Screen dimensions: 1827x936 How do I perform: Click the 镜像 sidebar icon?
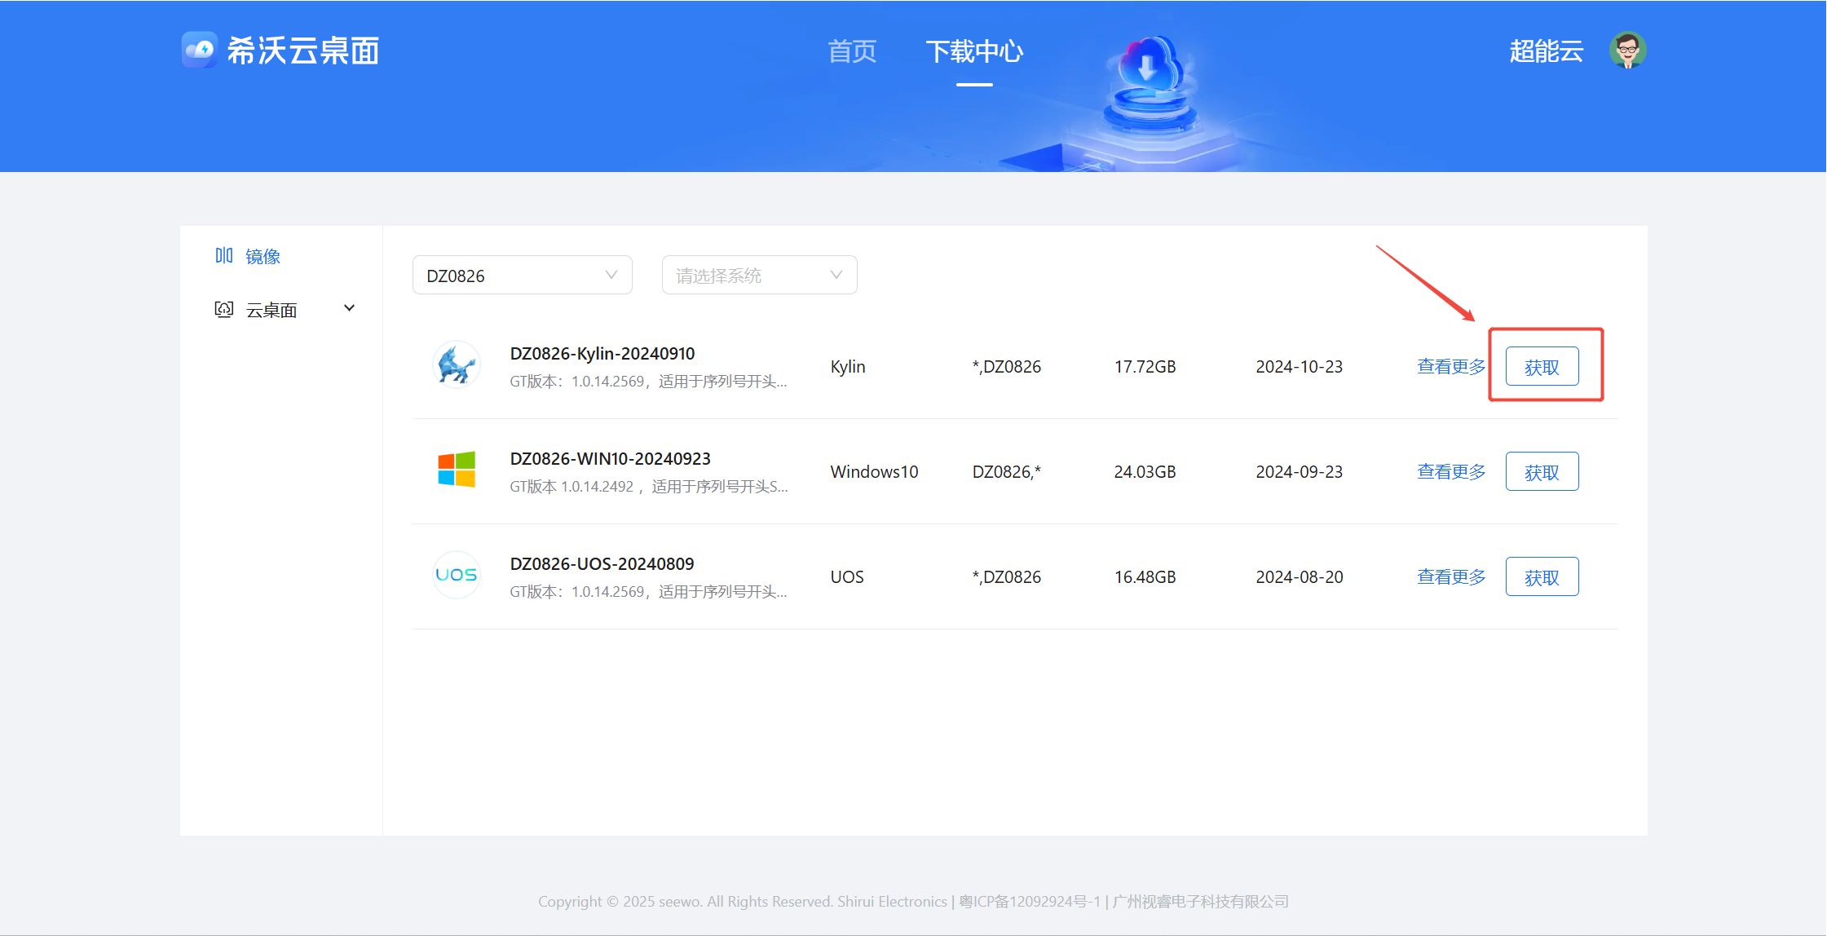click(x=224, y=256)
